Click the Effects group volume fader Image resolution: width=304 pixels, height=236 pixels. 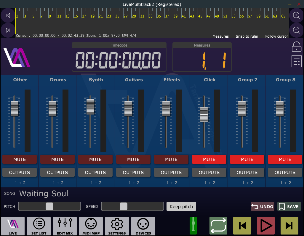[166, 109]
